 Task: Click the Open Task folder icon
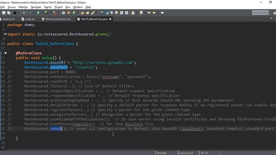pyautogui.click(x=88, y=12)
